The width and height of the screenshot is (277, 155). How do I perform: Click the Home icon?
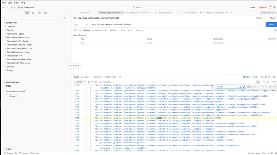click(12, 7)
